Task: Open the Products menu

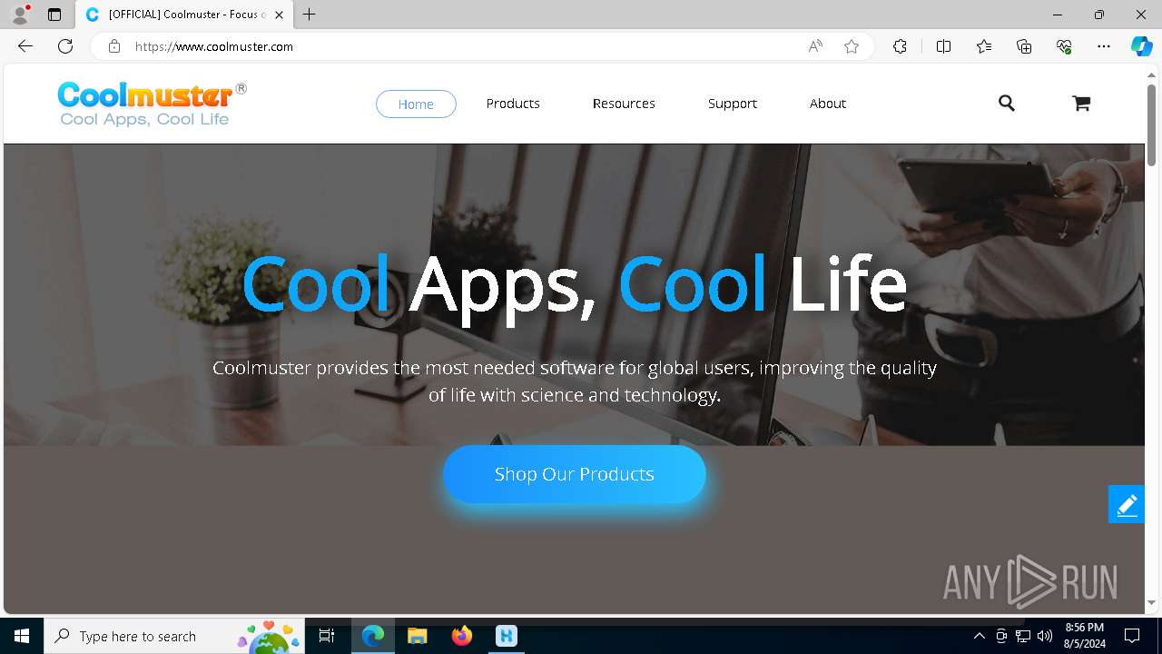Action: point(513,104)
